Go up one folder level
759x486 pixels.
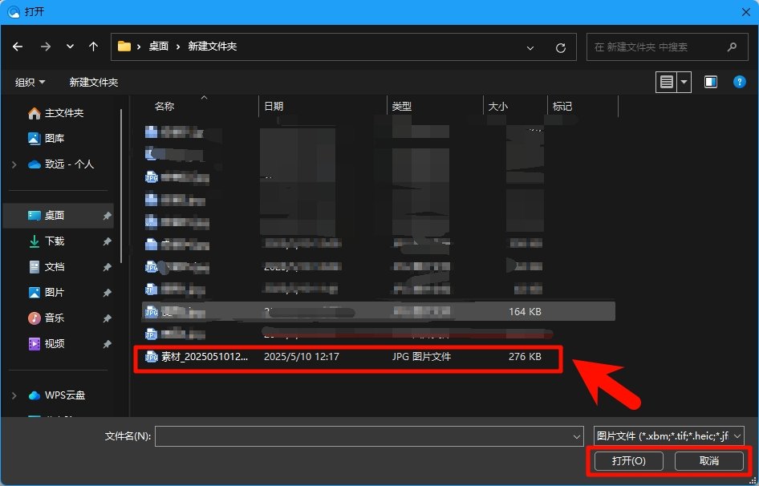[93, 47]
